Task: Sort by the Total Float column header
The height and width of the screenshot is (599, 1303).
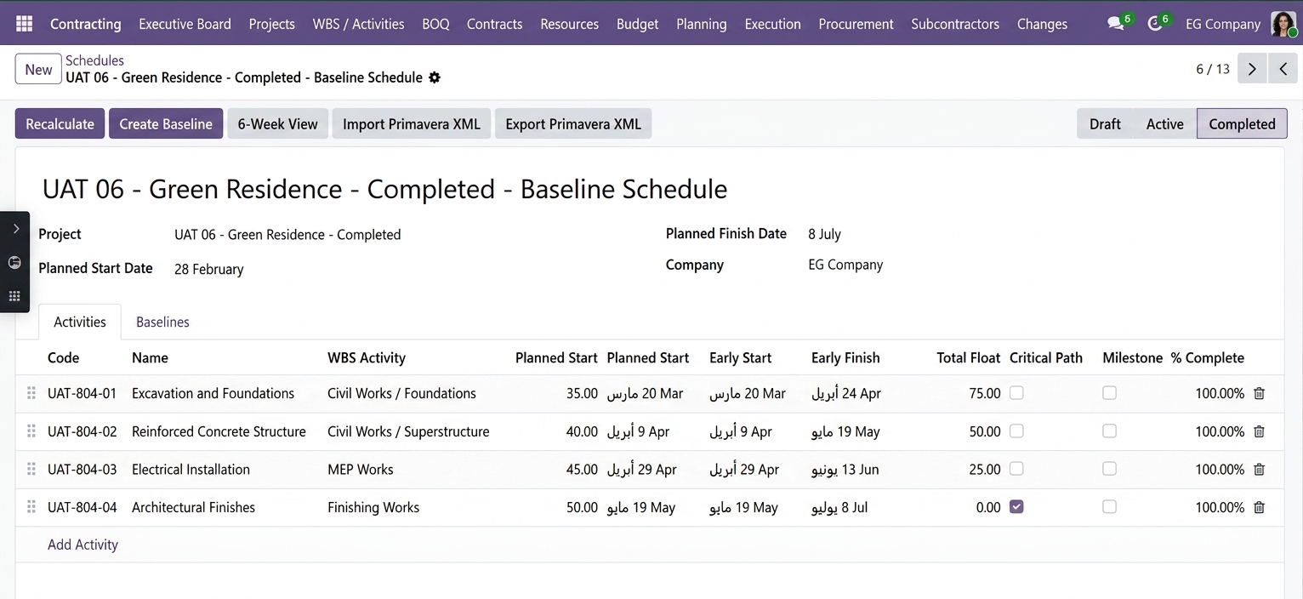Action: click(969, 358)
